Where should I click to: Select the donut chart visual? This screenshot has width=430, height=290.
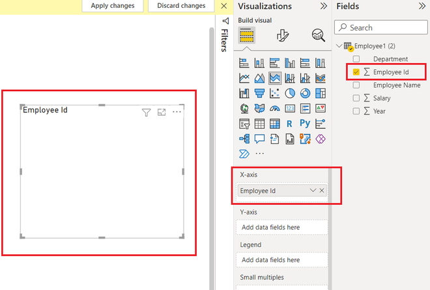[305, 93]
